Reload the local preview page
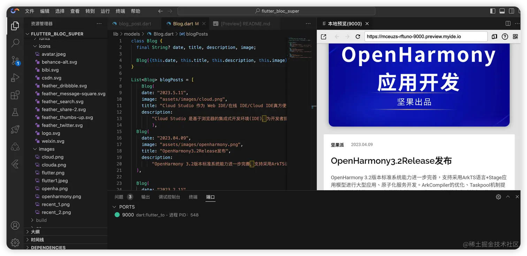 (x=358, y=37)
